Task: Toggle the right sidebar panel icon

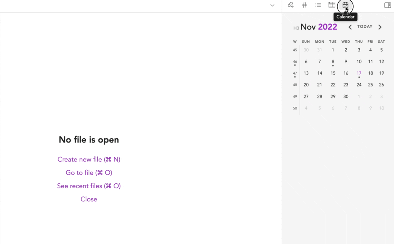Action: tap(387, 5)
